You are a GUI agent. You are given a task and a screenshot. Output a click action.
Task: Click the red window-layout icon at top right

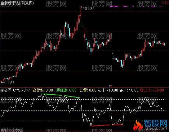click(x=167, y=2)
